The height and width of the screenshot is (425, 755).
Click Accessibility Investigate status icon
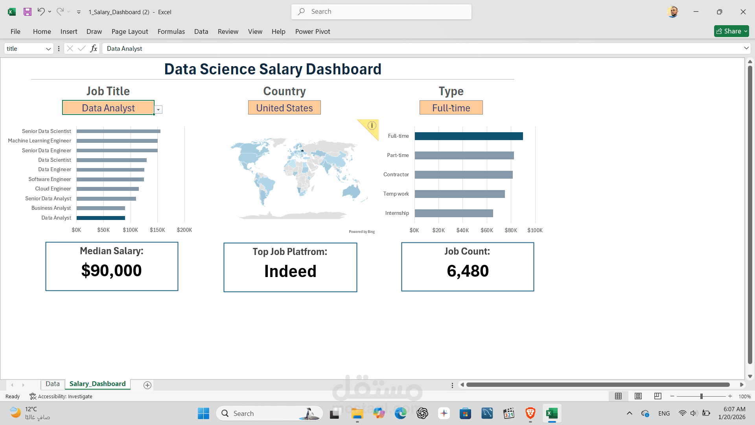[33, 396]
